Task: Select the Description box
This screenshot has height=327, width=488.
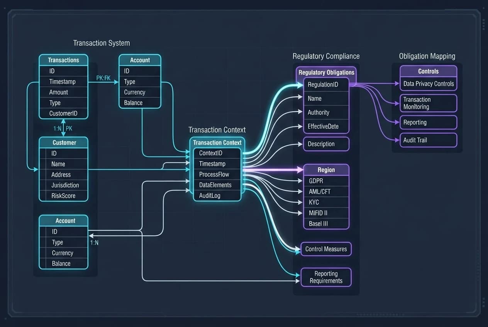Action: point(326,144)
